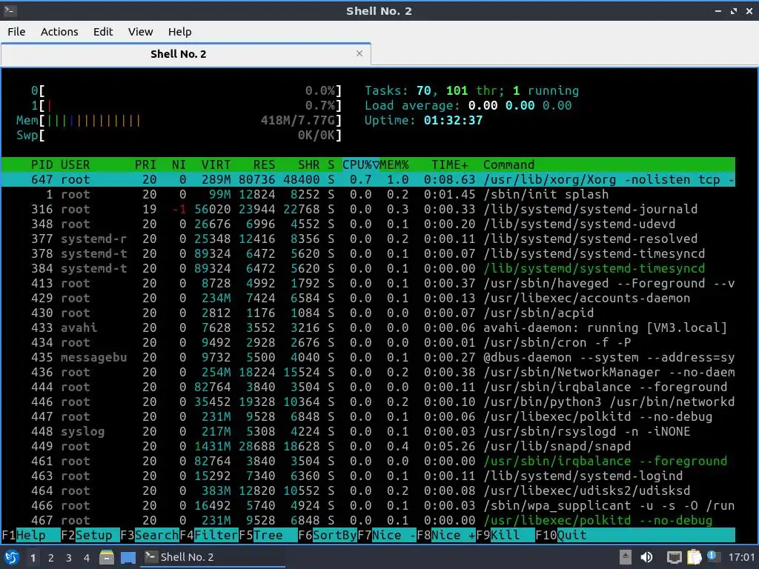Minimize the Shell No. 2 window
The height and width of the screenshot is (569, 759).
717,11
